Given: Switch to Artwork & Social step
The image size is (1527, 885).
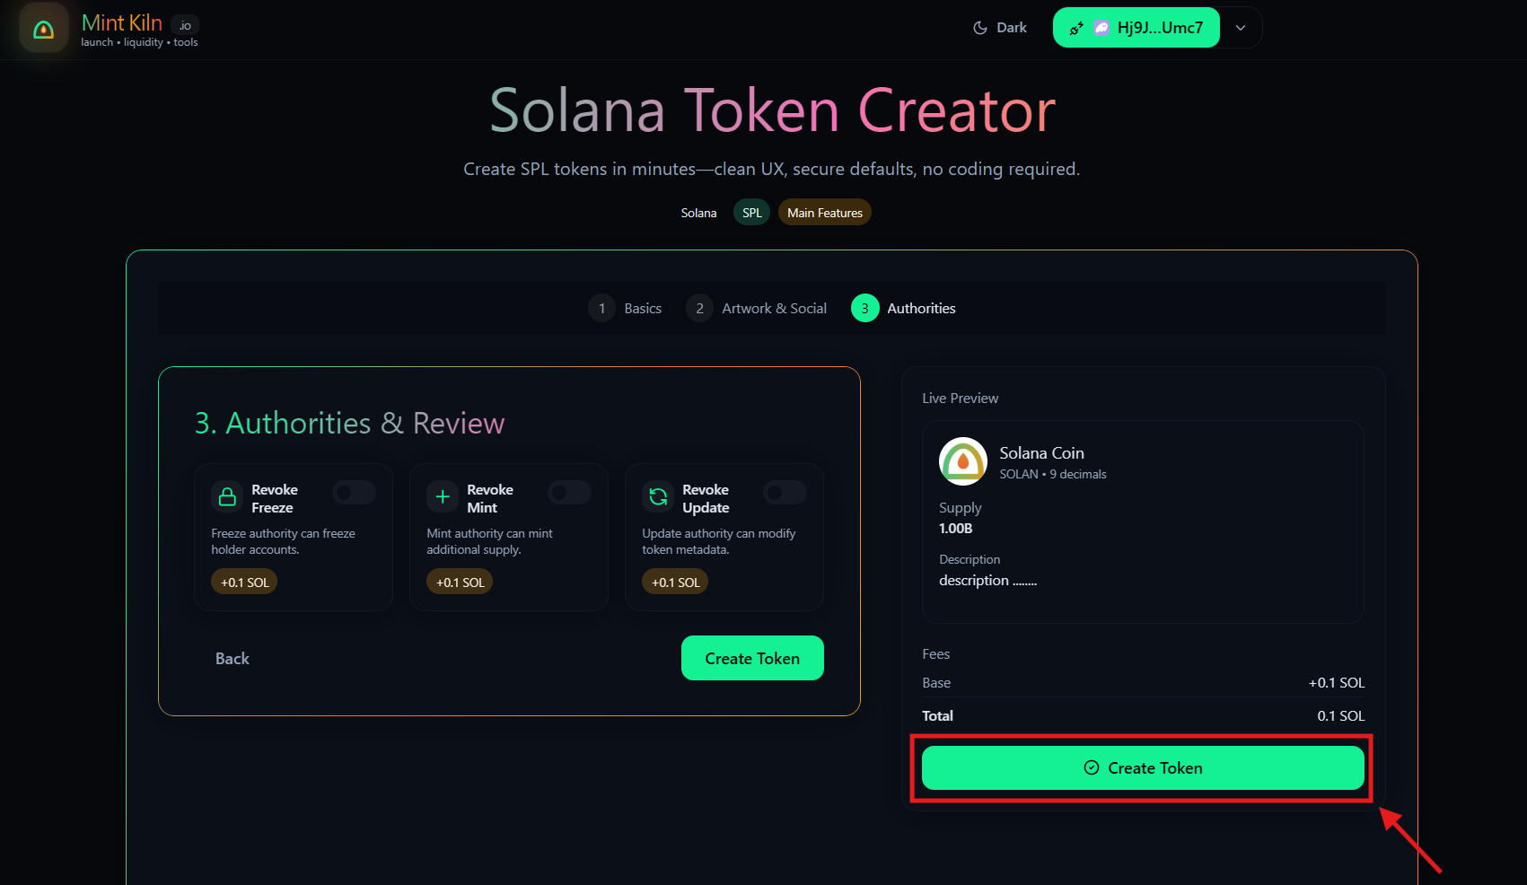Looking at the screenshot, I should [757, 308].
